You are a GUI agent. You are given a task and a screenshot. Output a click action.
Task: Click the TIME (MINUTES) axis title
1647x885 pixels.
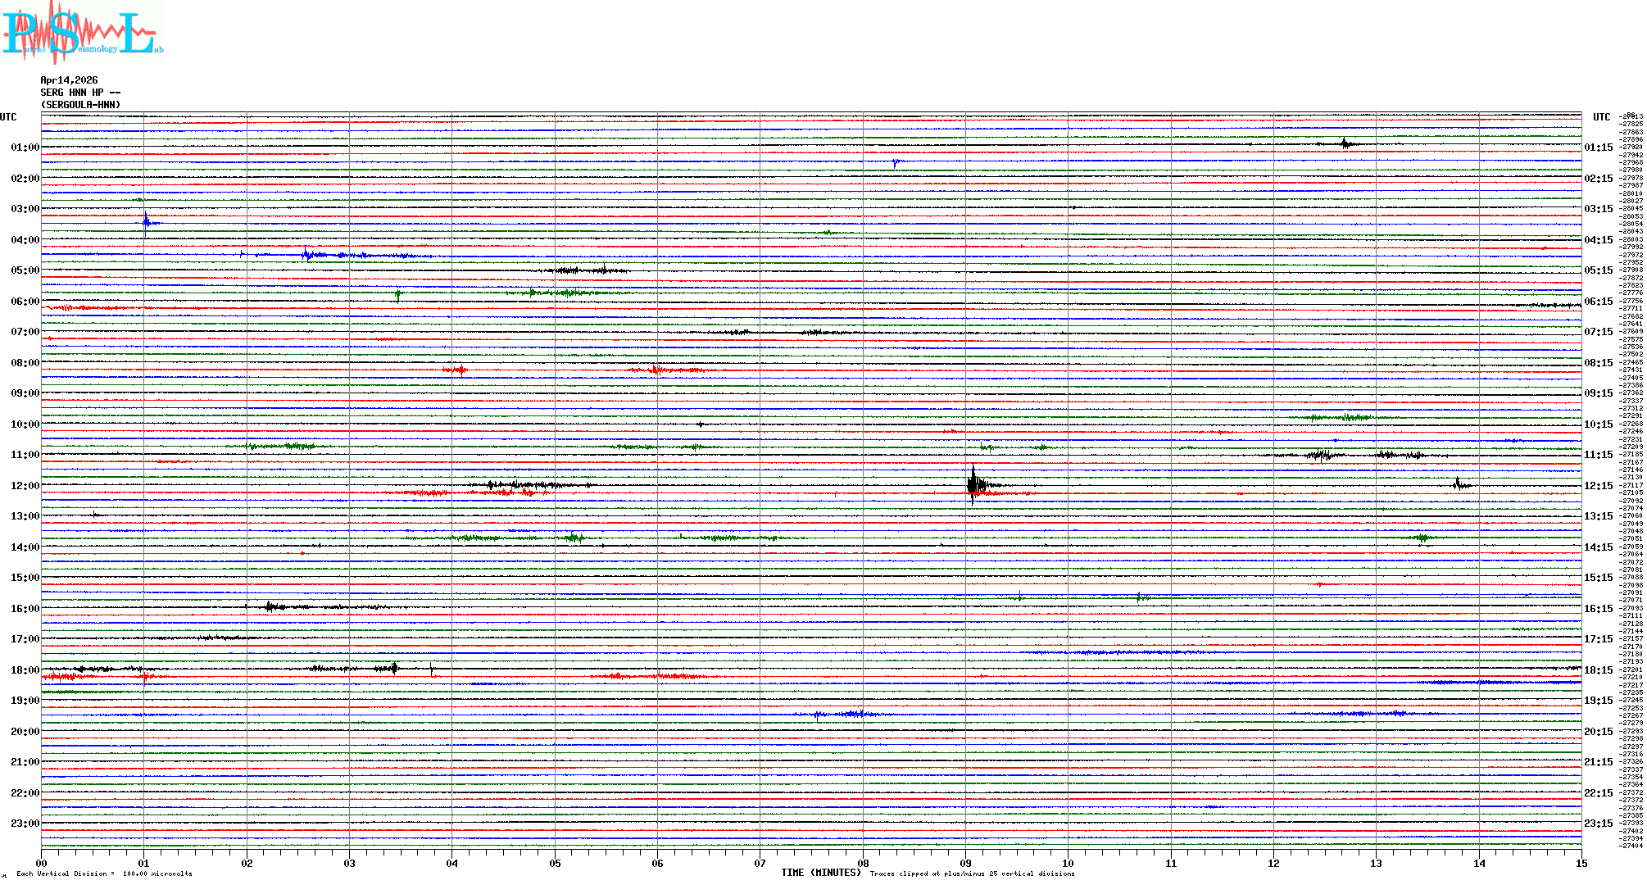click(x=820, y=873)
